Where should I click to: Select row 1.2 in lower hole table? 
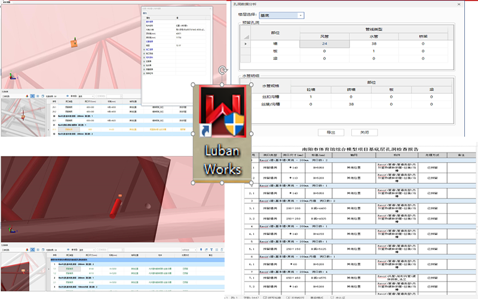[137, 273]
